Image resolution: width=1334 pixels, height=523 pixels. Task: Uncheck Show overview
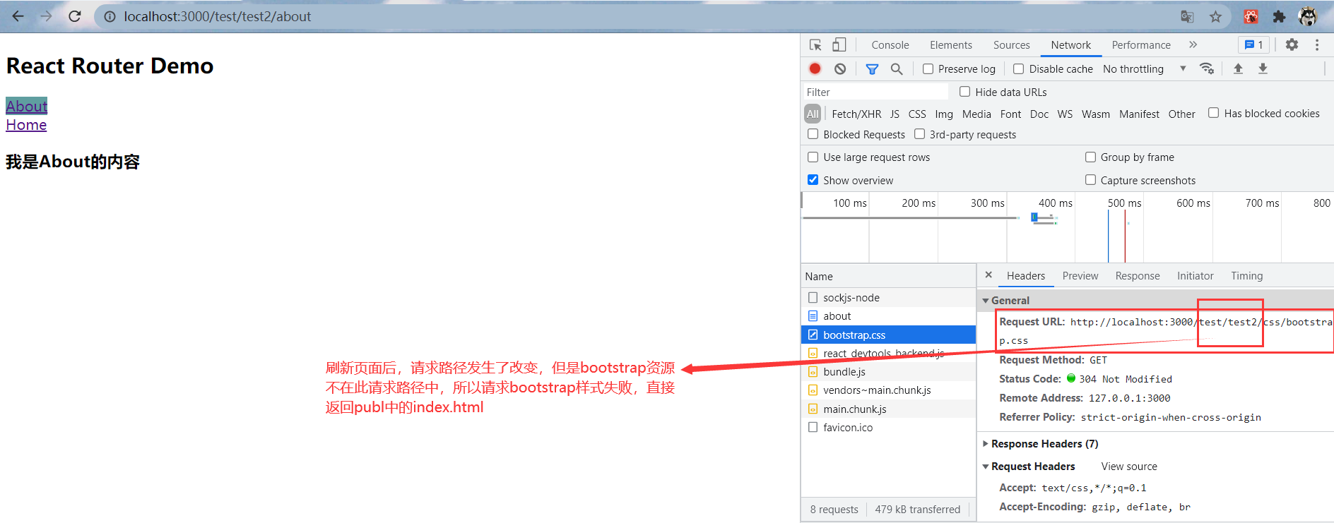point(813,180)
